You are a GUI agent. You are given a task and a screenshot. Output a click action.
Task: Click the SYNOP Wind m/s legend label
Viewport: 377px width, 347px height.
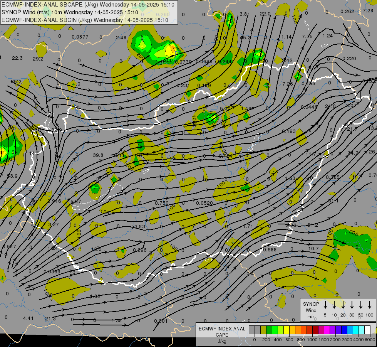311,310
